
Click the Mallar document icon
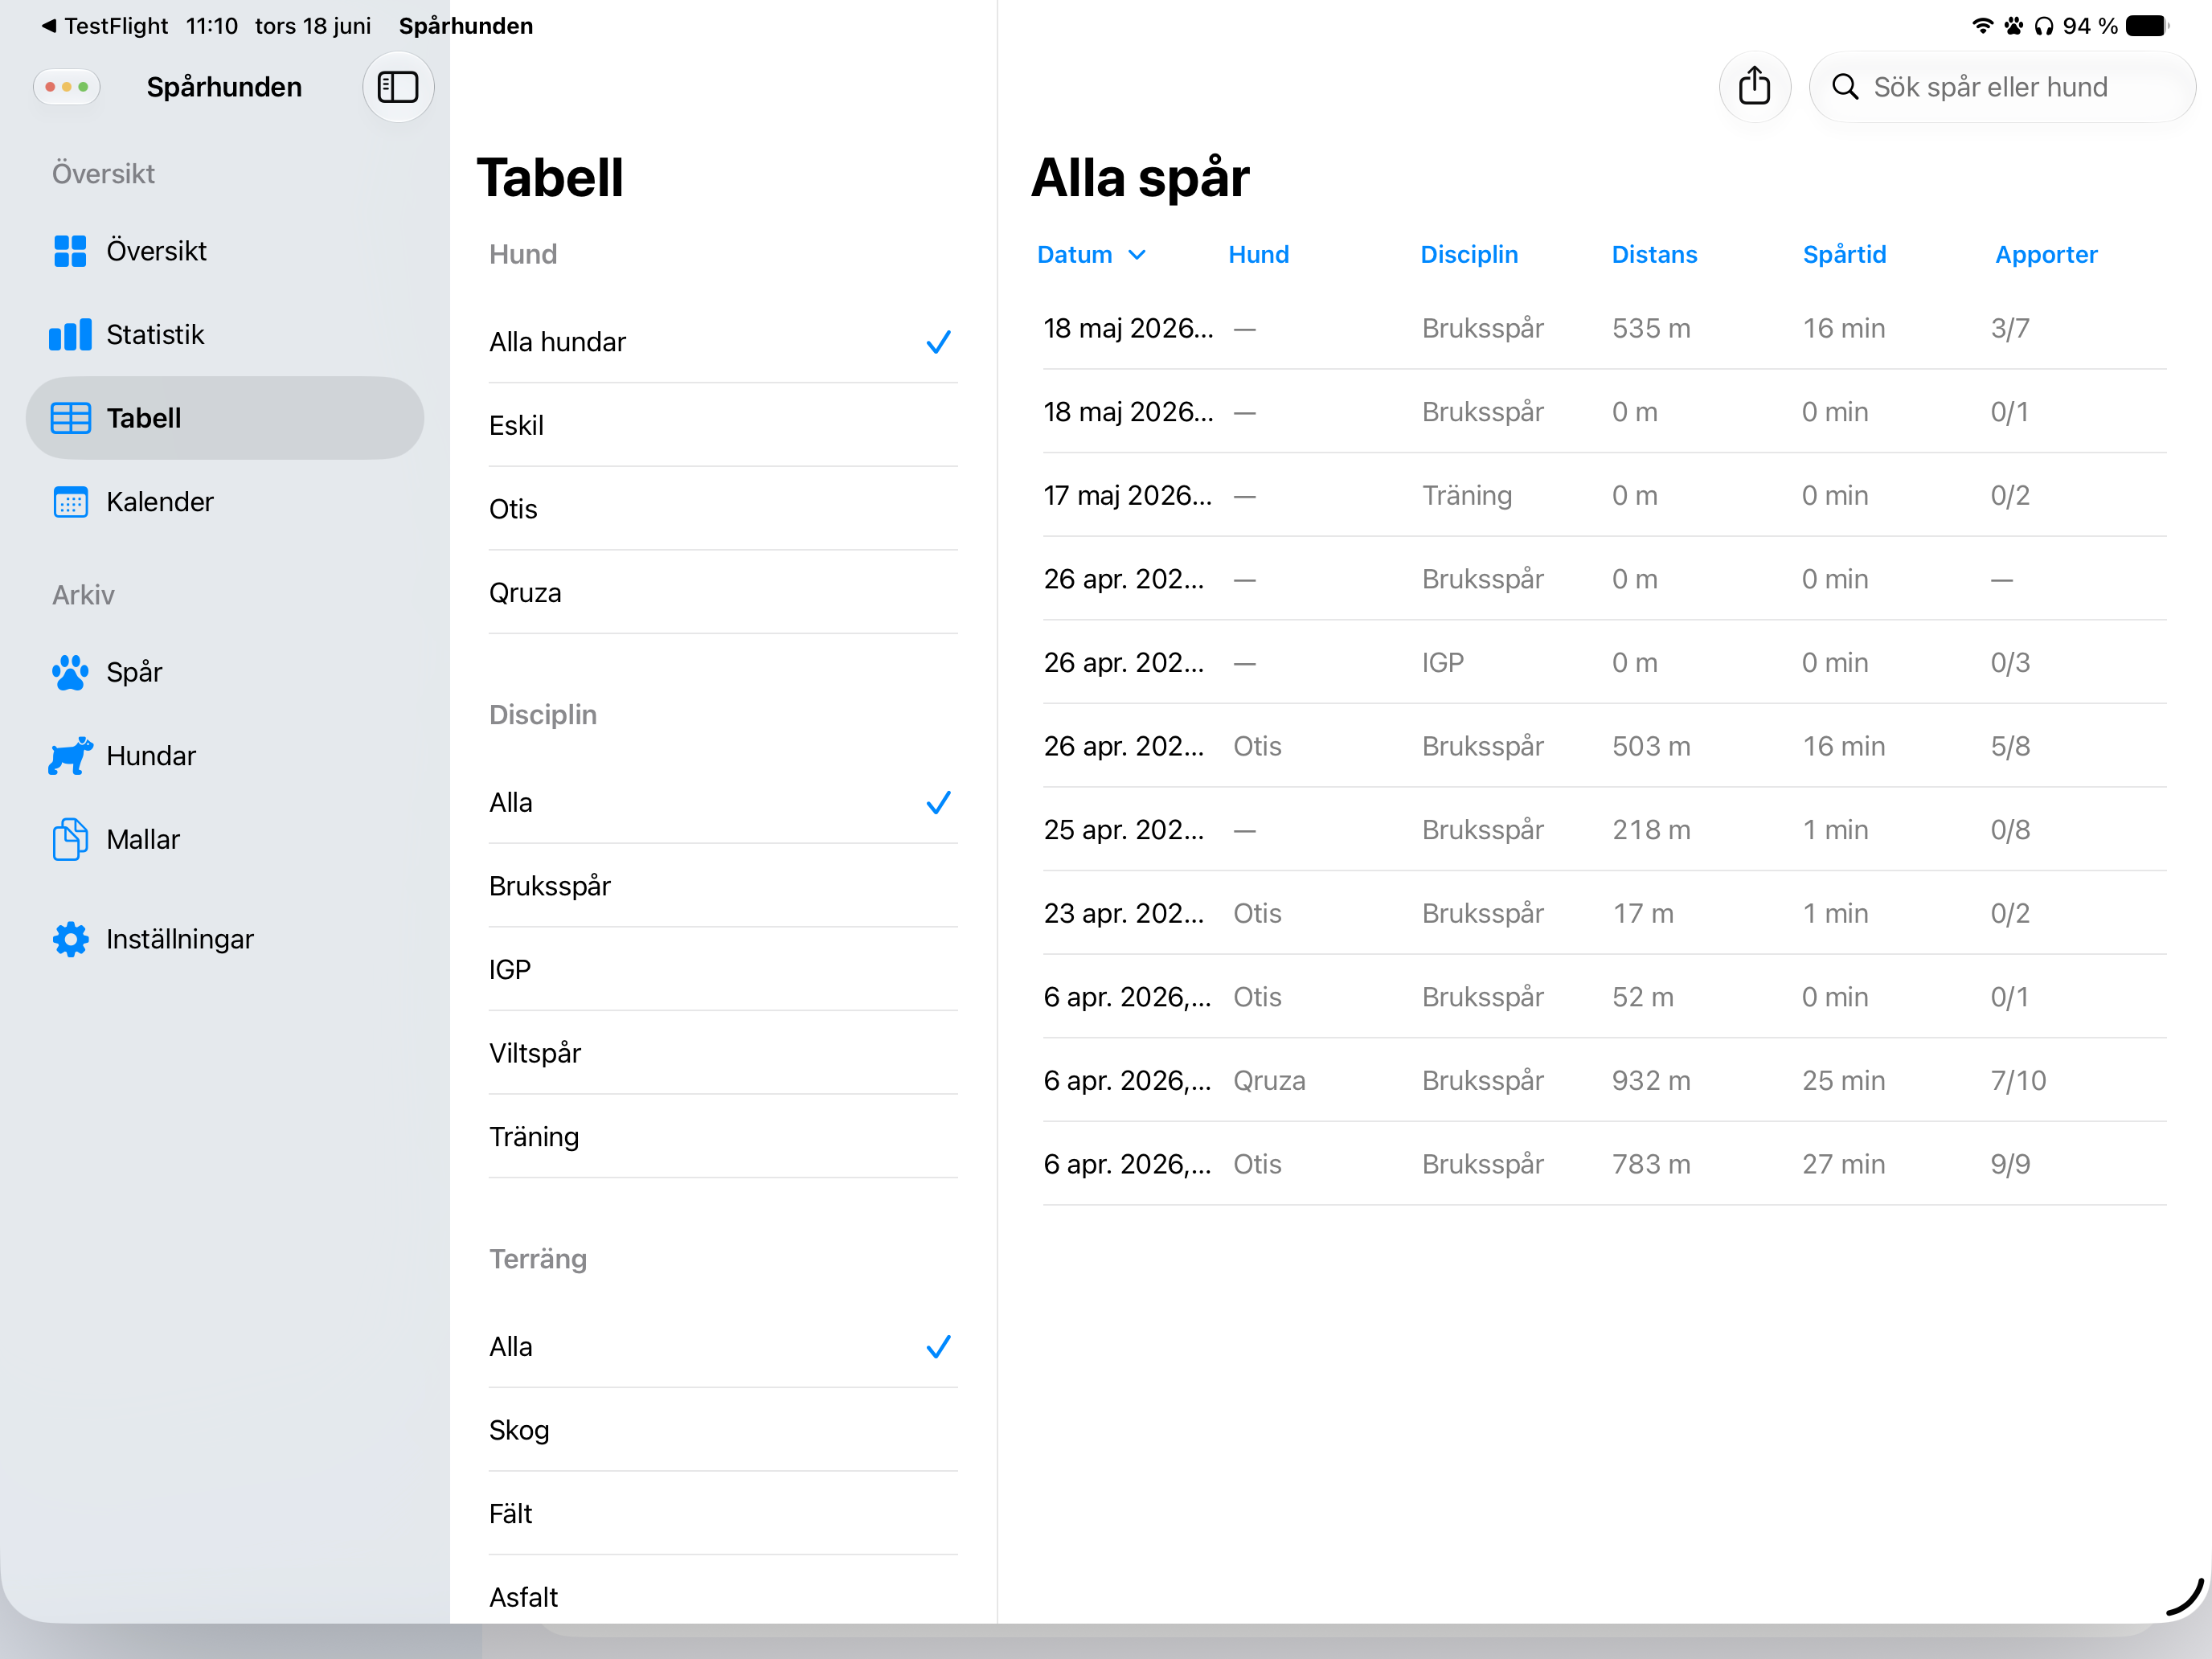[70, 840]
